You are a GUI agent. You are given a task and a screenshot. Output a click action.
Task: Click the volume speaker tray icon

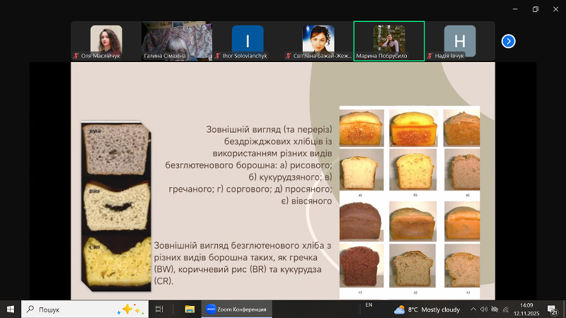coord(484,309)
